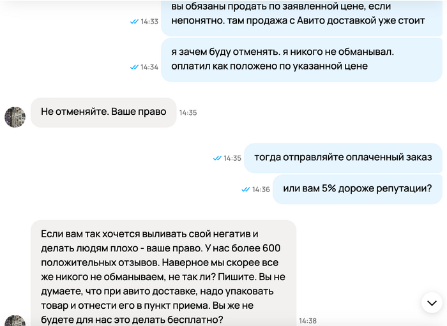This screenshot has width=447, height=326.
Task: Click the 14:38 timestamp
Action: click(308, 320)
